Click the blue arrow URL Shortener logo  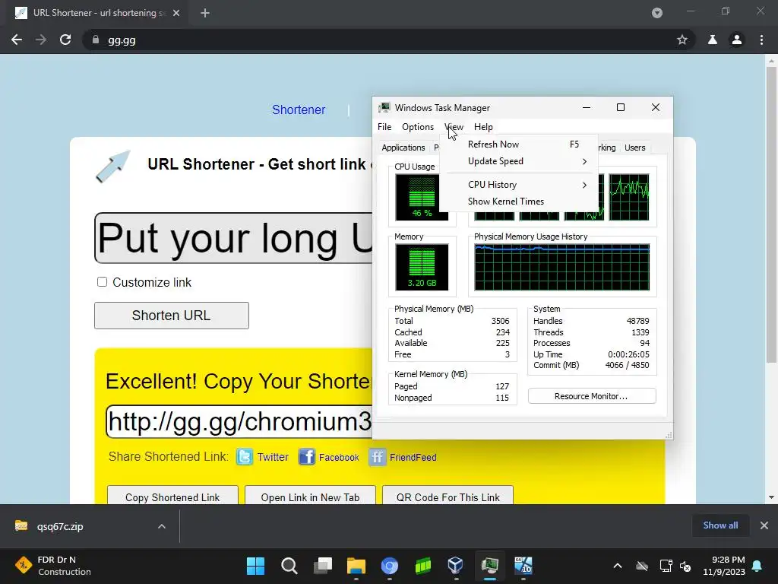coord(112,167)
